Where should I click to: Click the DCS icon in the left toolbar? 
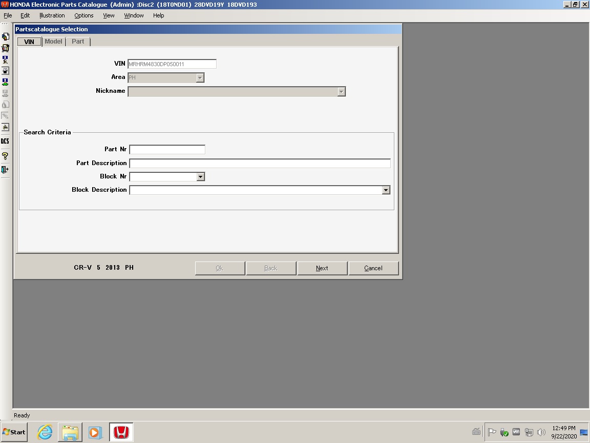5,141
